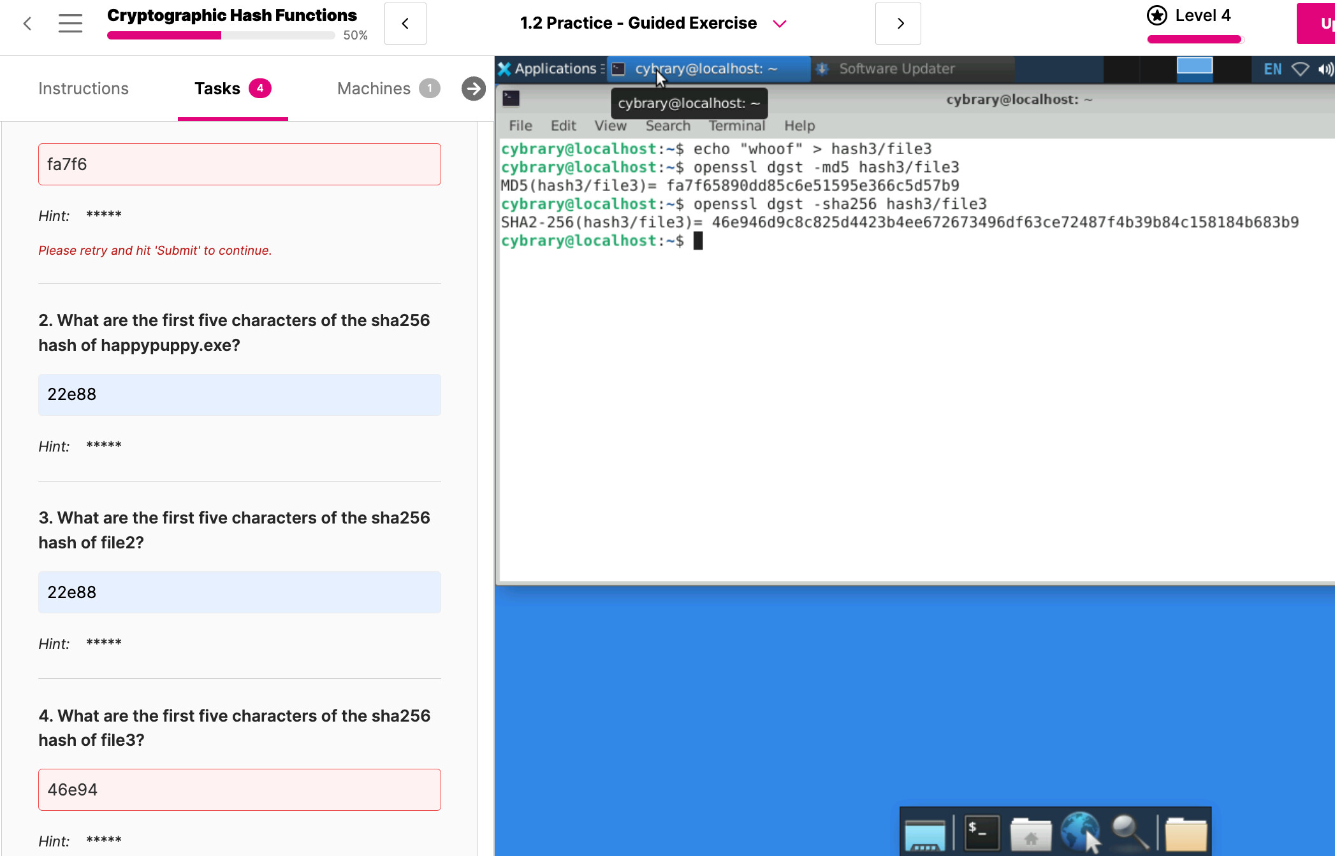Viewport: 1335px width, 856px height.
Task: Open the terminal emulator dock icon
Action: [981, 832]
